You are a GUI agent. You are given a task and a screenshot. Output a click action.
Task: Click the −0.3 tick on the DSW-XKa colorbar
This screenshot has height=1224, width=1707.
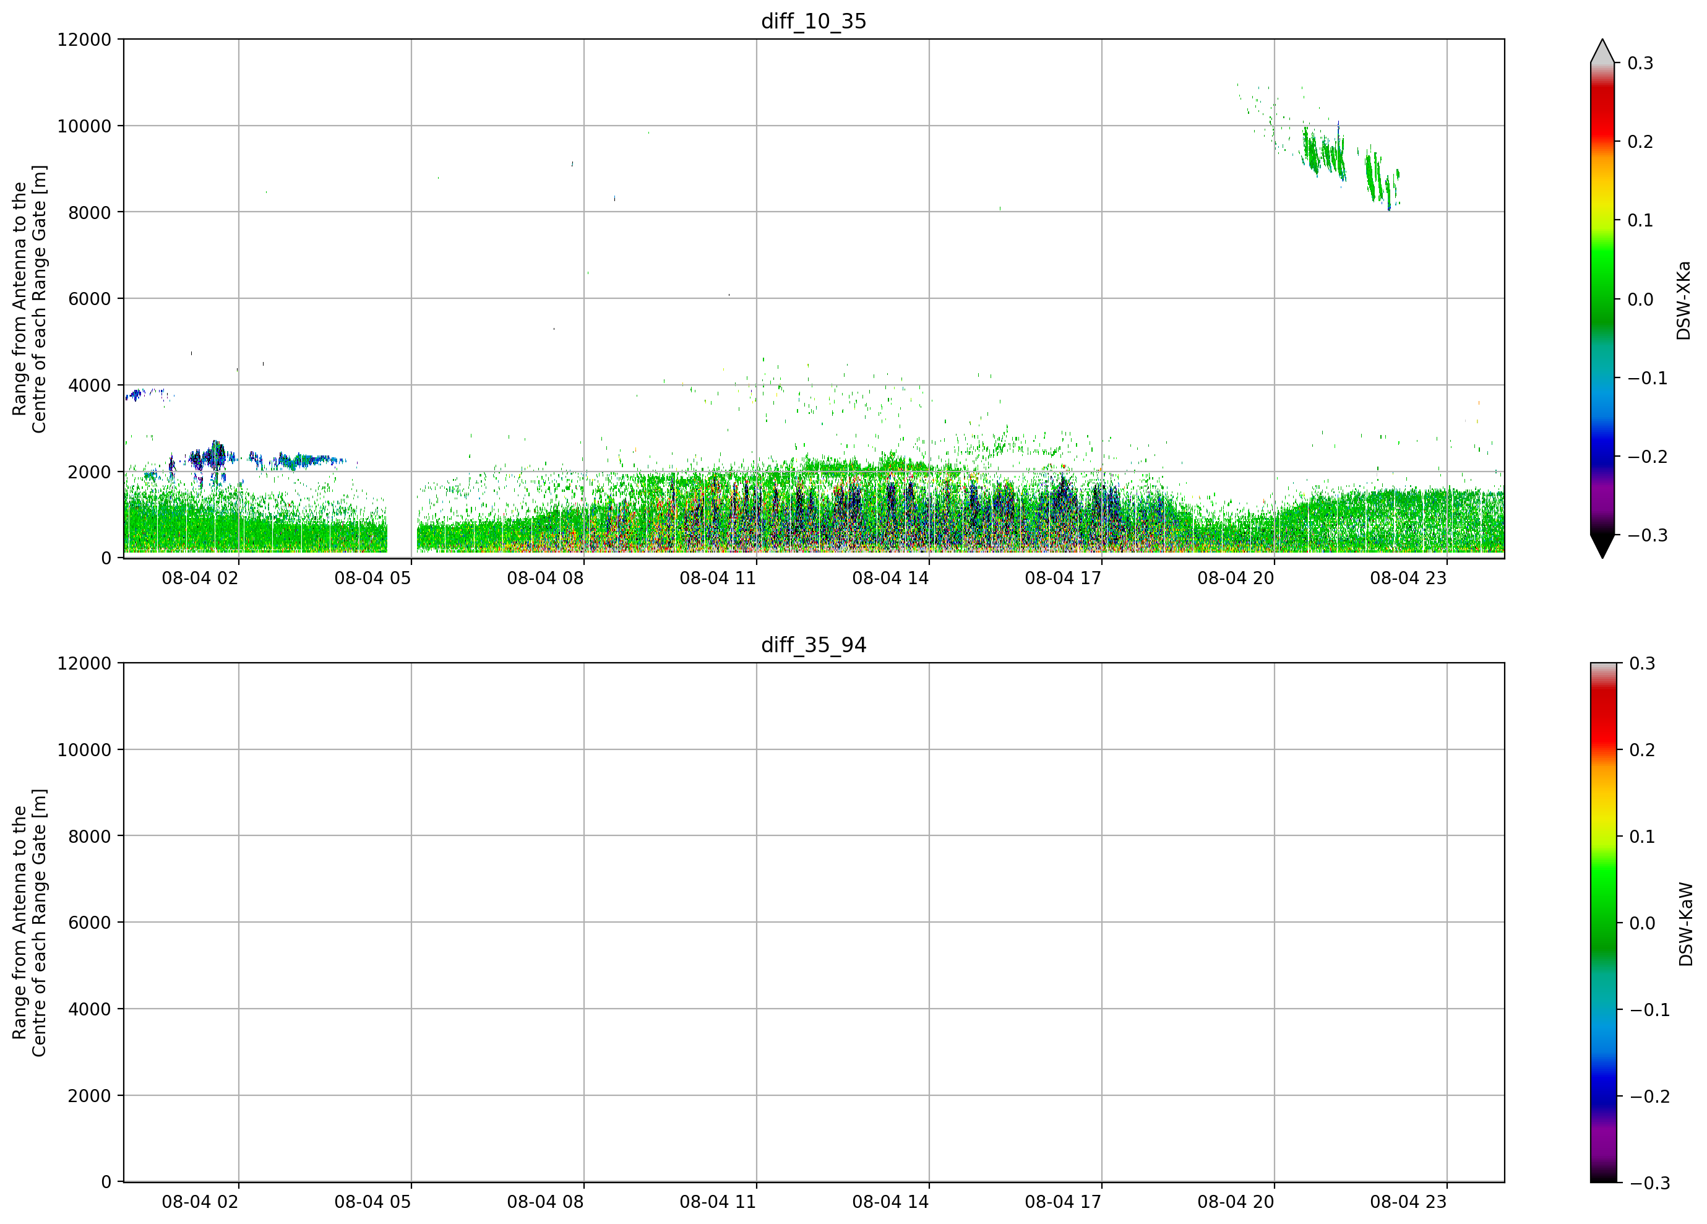click(1648, 536)
